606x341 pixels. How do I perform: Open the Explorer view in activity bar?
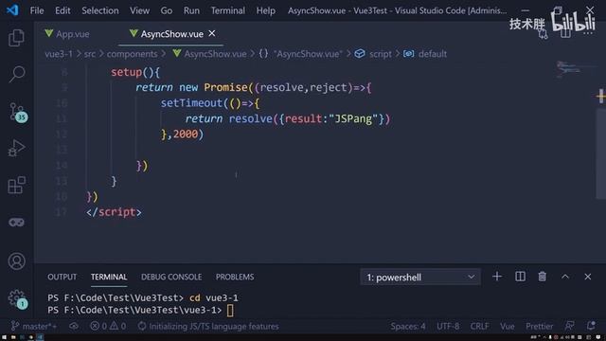[16, 38]
